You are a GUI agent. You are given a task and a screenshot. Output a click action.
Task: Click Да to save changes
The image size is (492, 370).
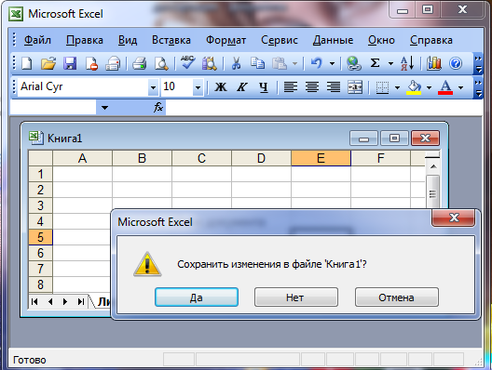point(197,297)
